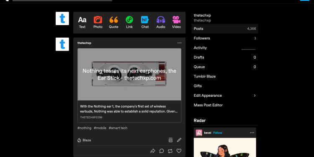Open bevsi blog name link

208,133
